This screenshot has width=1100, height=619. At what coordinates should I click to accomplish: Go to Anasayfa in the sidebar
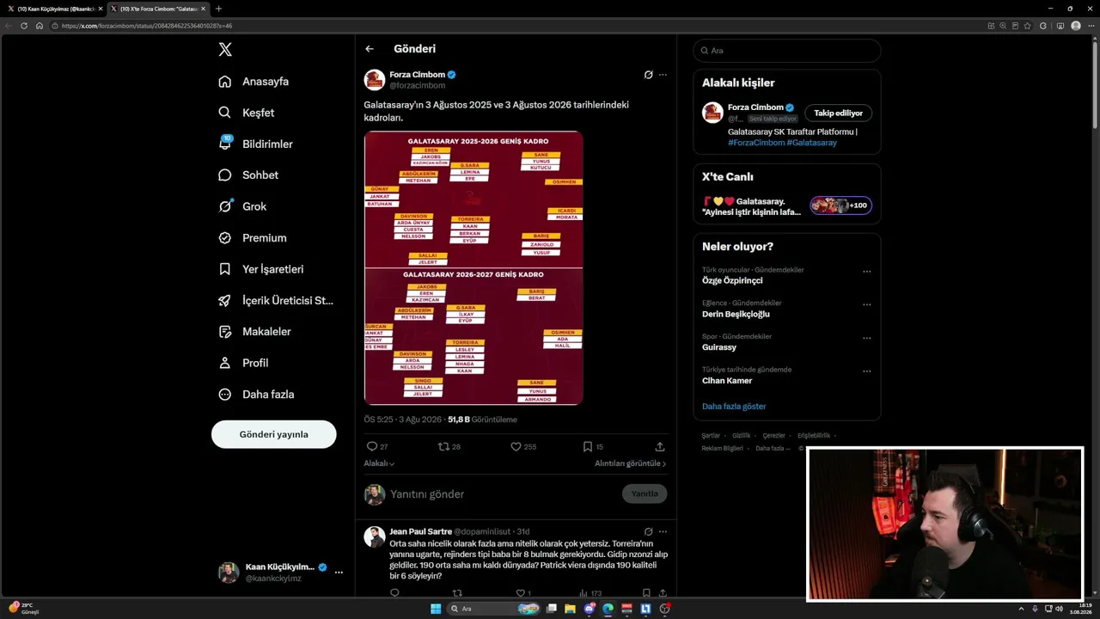click(254, 82)
